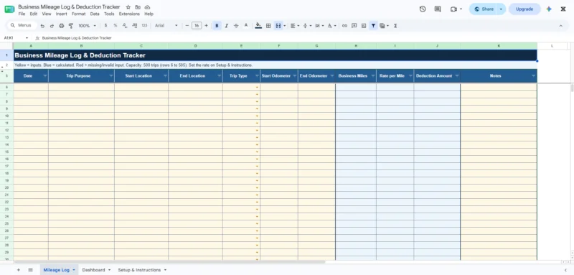Open the Format menu

(x=78, y=14)
